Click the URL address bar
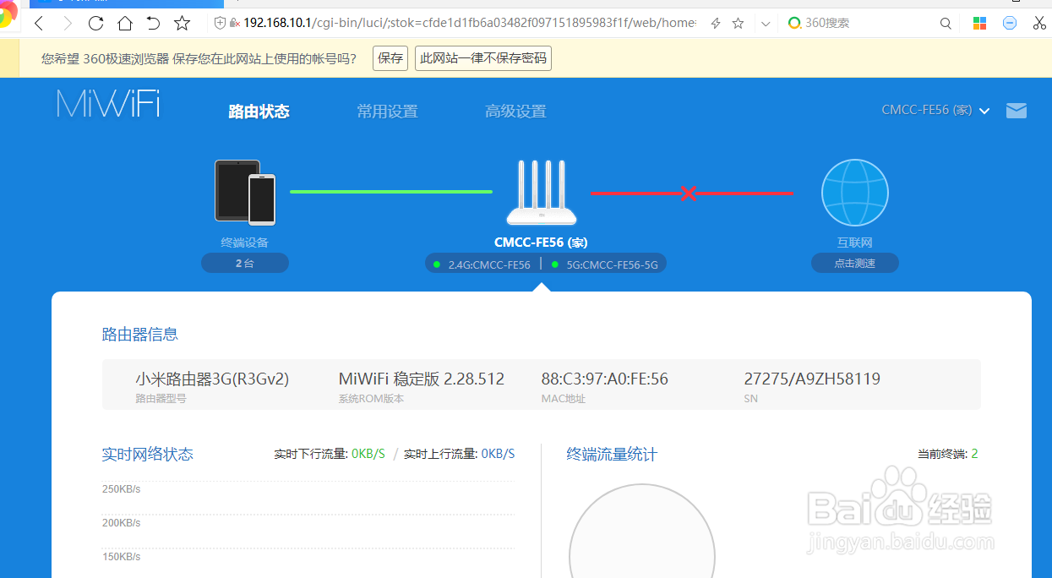The height and width of the screenshot is (578, 1052). 469,23
